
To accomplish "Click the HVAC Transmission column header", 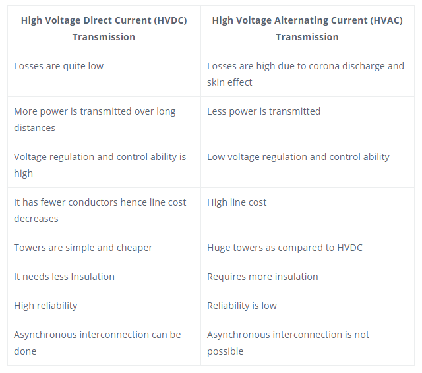I will (307, 28).
